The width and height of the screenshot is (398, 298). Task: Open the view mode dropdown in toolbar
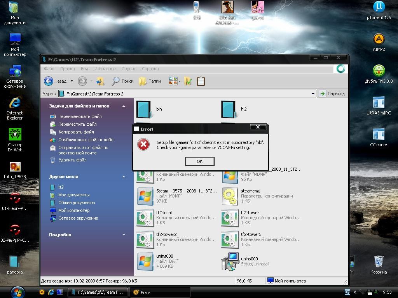[180, 81]
